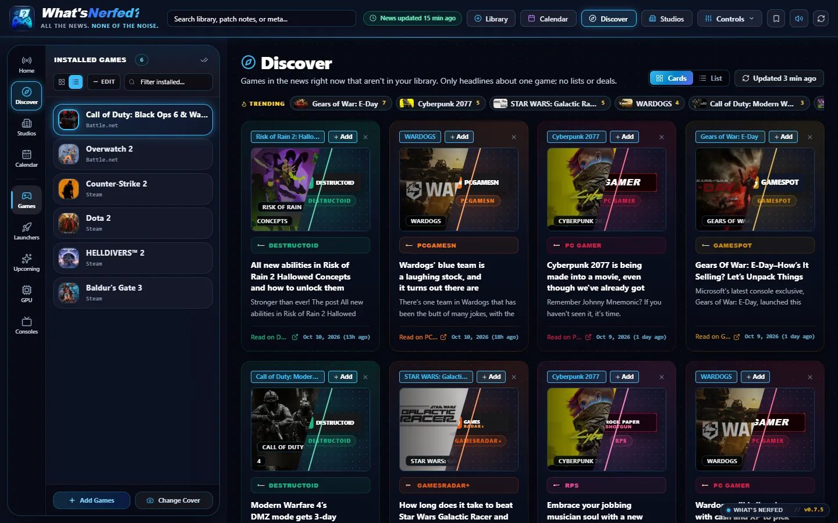The width and height of the screenshot is (838, 523).
Task: Select HELLDIVERS 2 in installed games
Action: pos(133,258)
